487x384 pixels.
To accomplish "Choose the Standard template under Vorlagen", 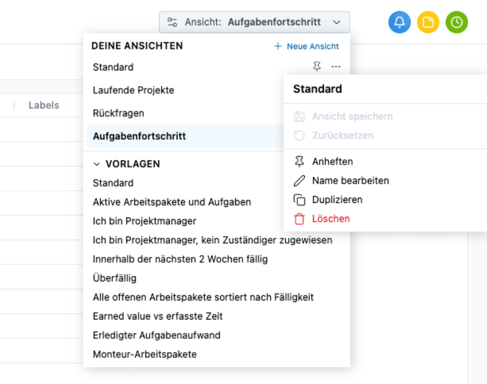I will 113,183.
